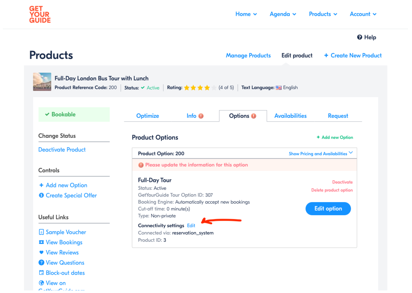Click the View Bookings ticket icon
Viewport: 412px width, 293px height.
point(41,242)
